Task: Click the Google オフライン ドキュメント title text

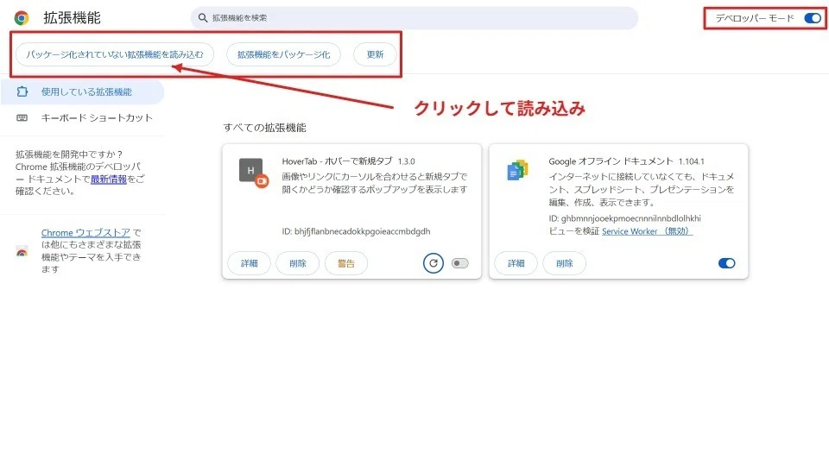Action: pyautogui.click(x=611, y=161)
